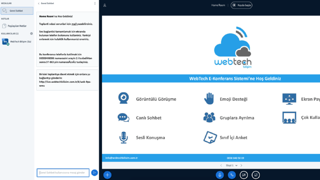Click the Emoji Desteği hand icon
Image resolution: width=320 pixels, height=180 pixels.
[x=209, y=98]
